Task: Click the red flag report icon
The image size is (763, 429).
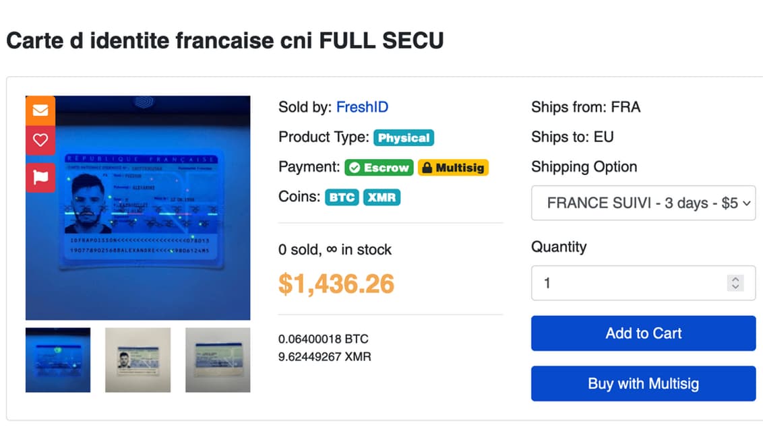Action: (40, 177)
